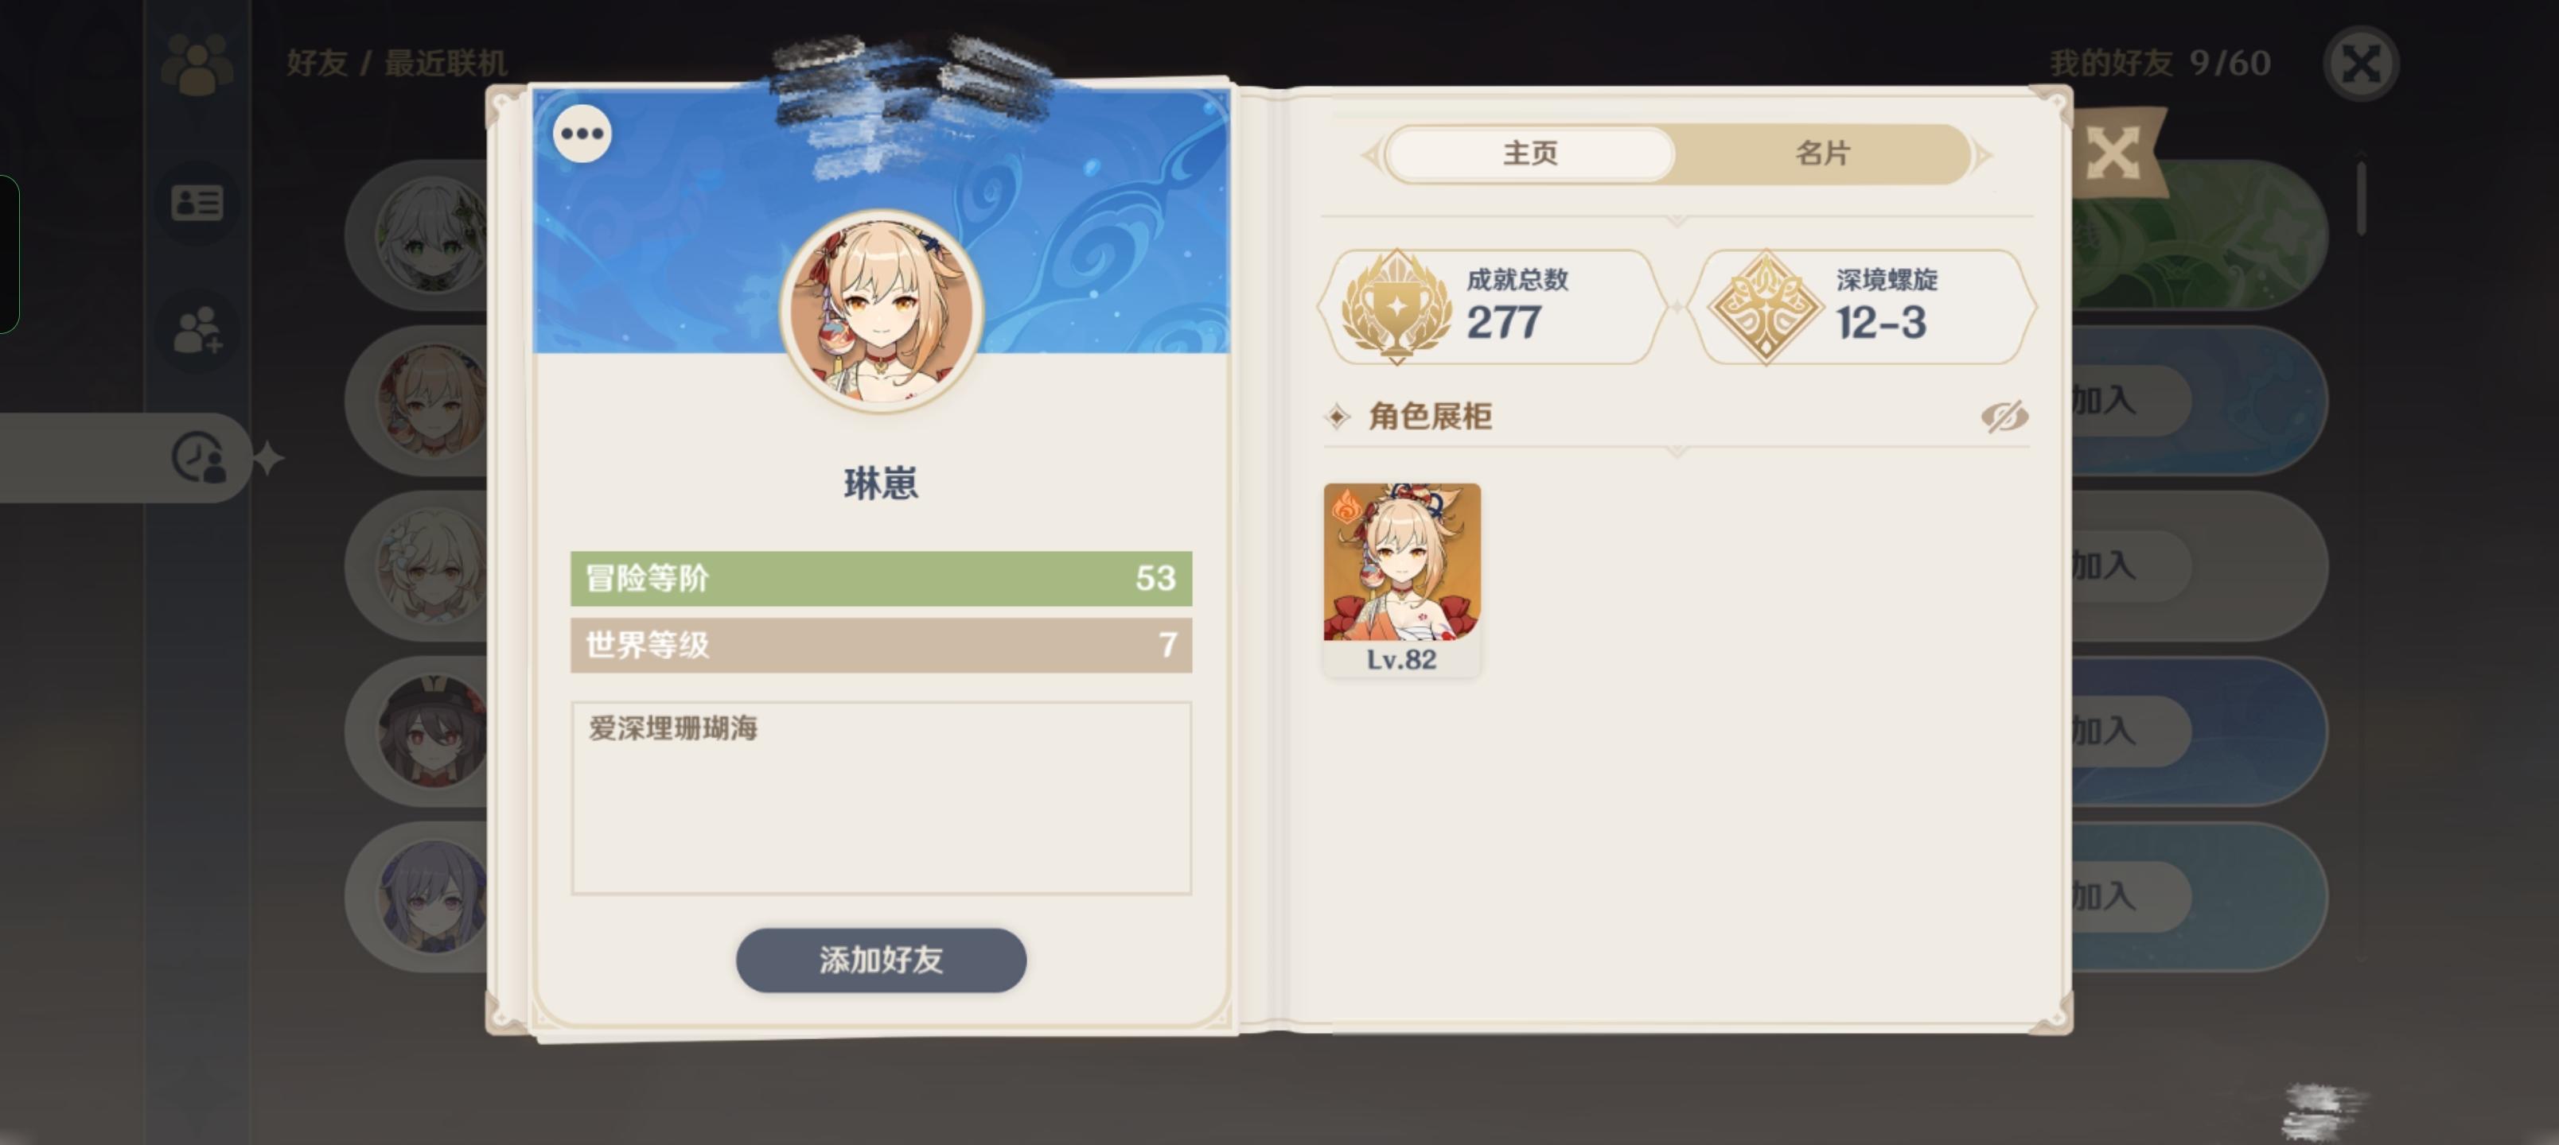Click the right arrow beside 名片 tab
Image resolution: width=2559 pixels, height=1145 pixels.
pyautogui.click(x=1982, y=155)
